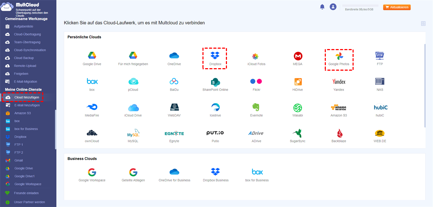This screenshot has width=433, height=207.
Task: Choose the BaiDu cloud icon
Action: coord(174,82)
